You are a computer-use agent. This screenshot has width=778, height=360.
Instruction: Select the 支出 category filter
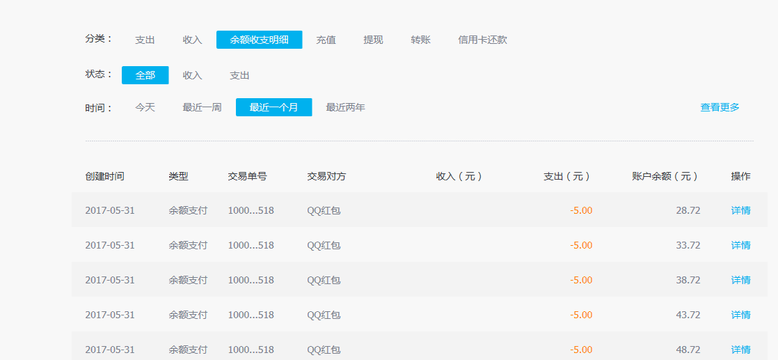click(145, 40)
